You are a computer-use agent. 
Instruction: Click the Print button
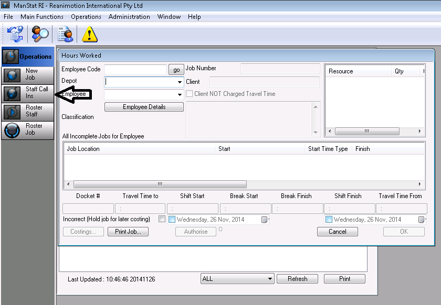click(x=344, y=279)
